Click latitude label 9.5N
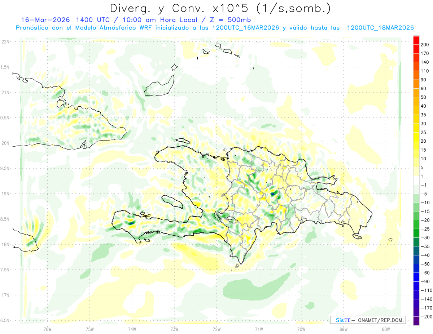 click(x=5, y=168)
